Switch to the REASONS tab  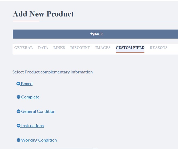159,48
